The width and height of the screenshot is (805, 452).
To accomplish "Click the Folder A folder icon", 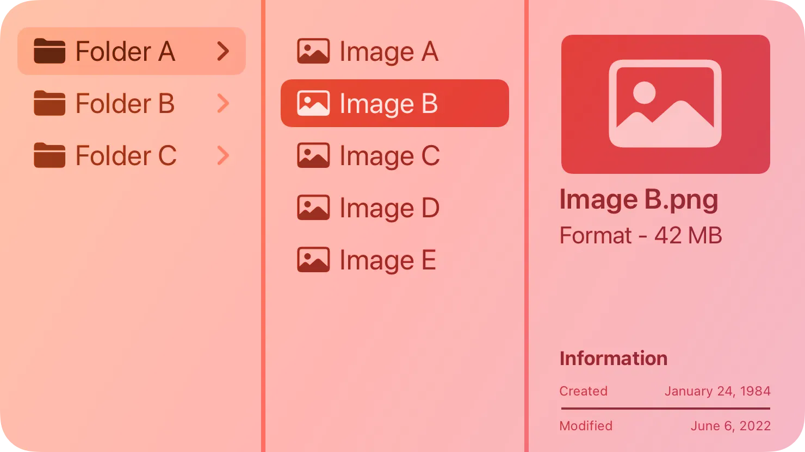I will tap(49, 51).
